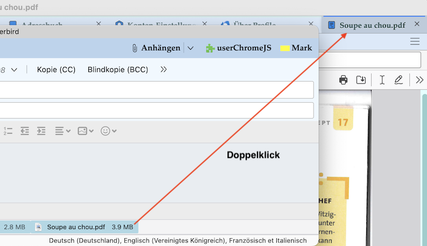
Task: Switch to Soupe au chou.pdf tab
Action: point(372,25)
